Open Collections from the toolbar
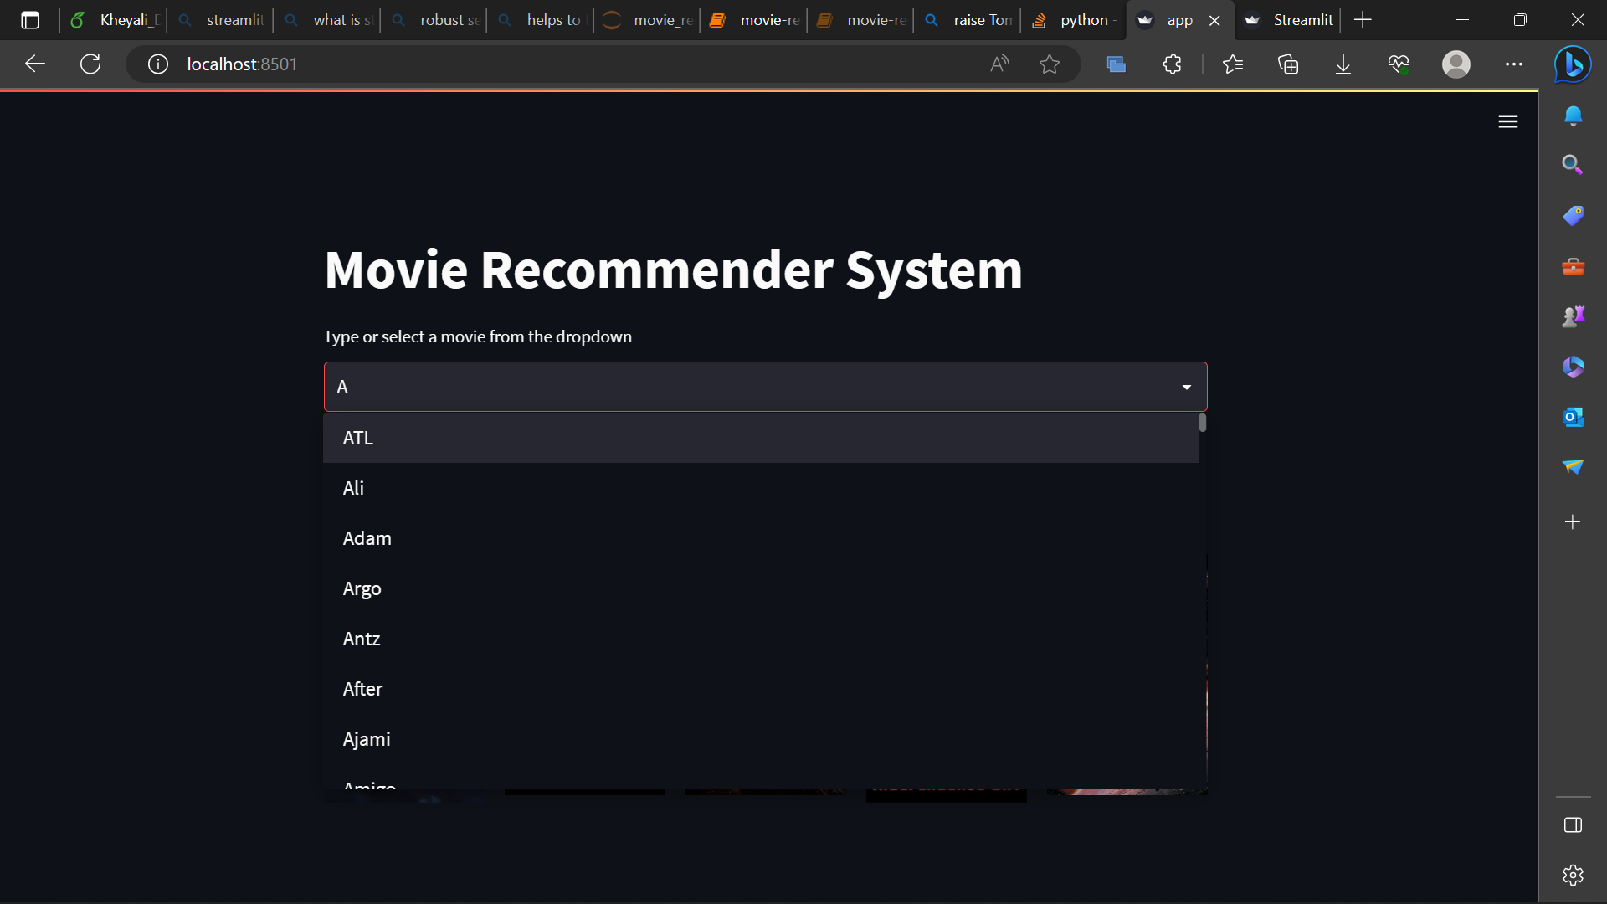 (1288, 64)
